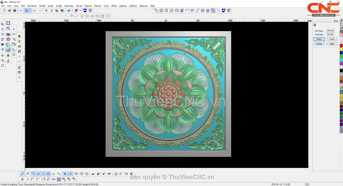Open the existing file folder icon

click(9, 11)
